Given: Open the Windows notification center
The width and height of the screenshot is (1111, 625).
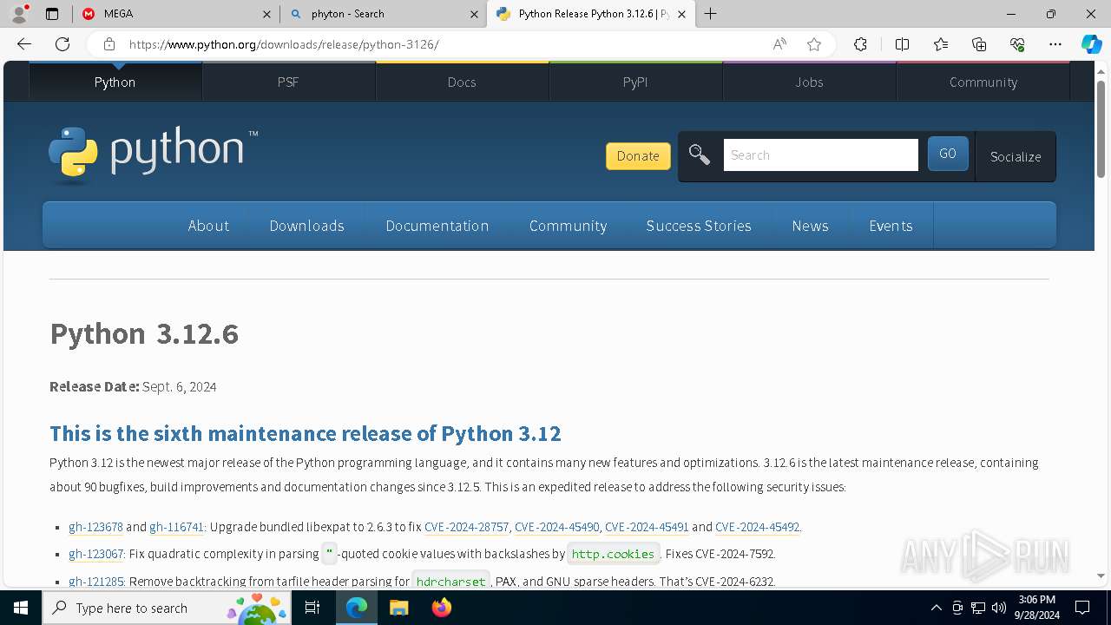Looking at the screenshot, I should (1082, 608).
